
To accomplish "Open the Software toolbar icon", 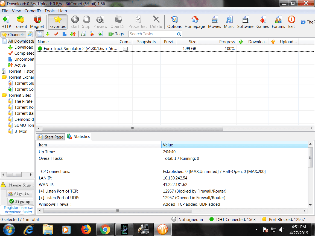I will pos(245,22).
